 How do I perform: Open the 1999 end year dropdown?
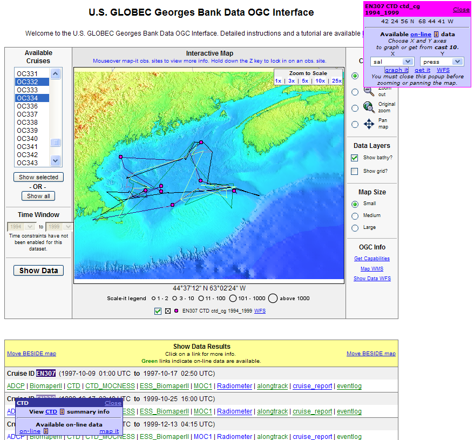pos(59,227)
